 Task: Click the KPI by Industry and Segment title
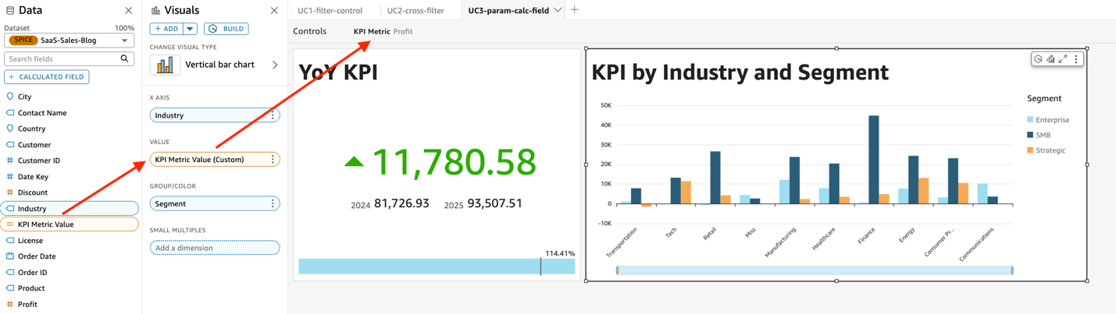coord(740,72)
